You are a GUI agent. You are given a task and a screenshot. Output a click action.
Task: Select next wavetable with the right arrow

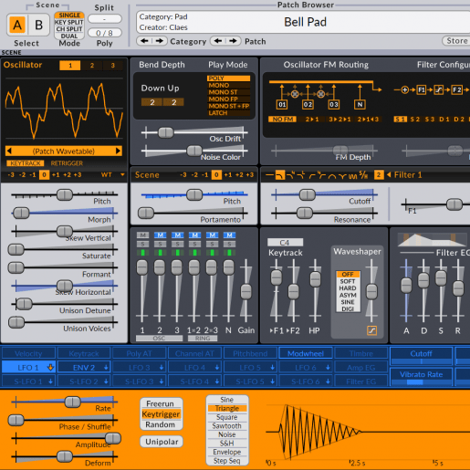(118, 151)
